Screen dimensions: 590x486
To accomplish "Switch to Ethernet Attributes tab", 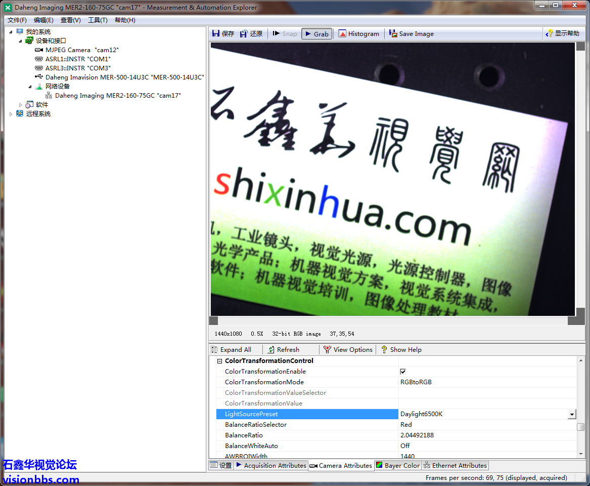I will click(x=455, y=465).
